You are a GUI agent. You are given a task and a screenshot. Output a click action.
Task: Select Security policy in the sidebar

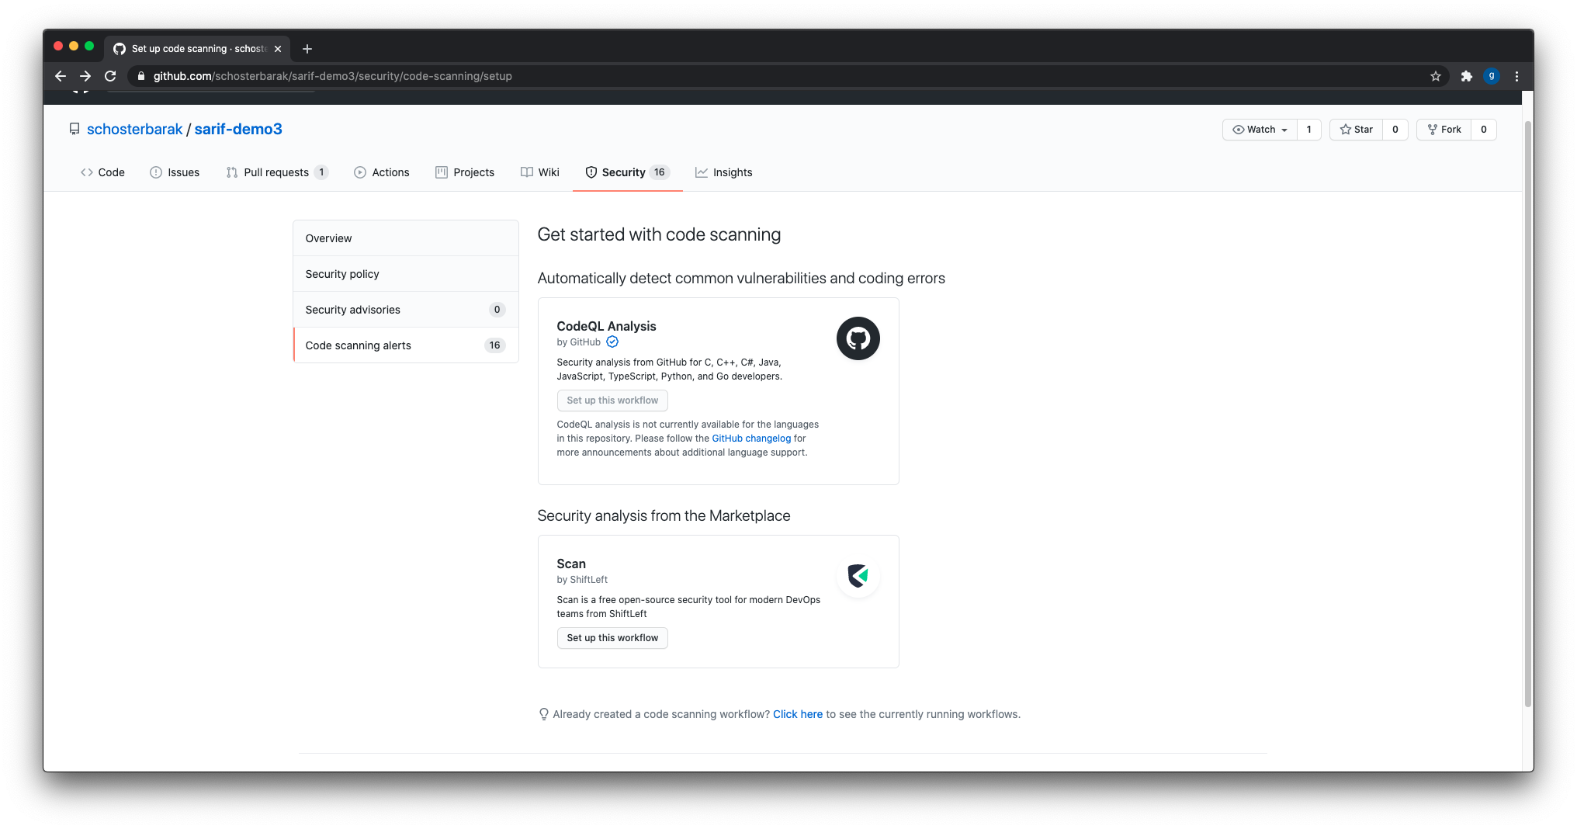[406, 274]
